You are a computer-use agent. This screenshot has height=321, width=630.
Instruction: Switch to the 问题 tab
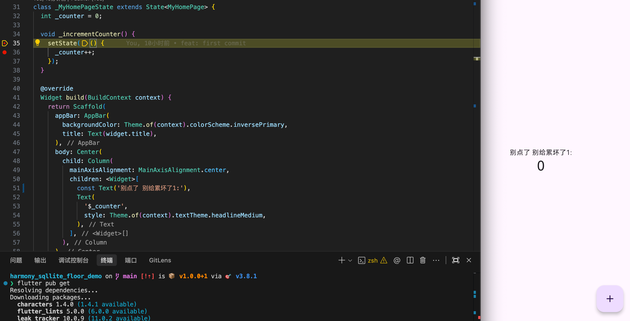pyautogui.click(x=16, y=260)
